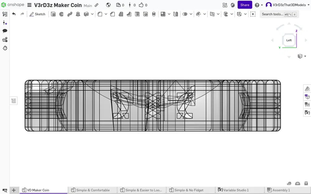The height and width of the screenshot is (194, 311).
Task: Open the comments panel in the left sidebar
Action: click(5, 31)
